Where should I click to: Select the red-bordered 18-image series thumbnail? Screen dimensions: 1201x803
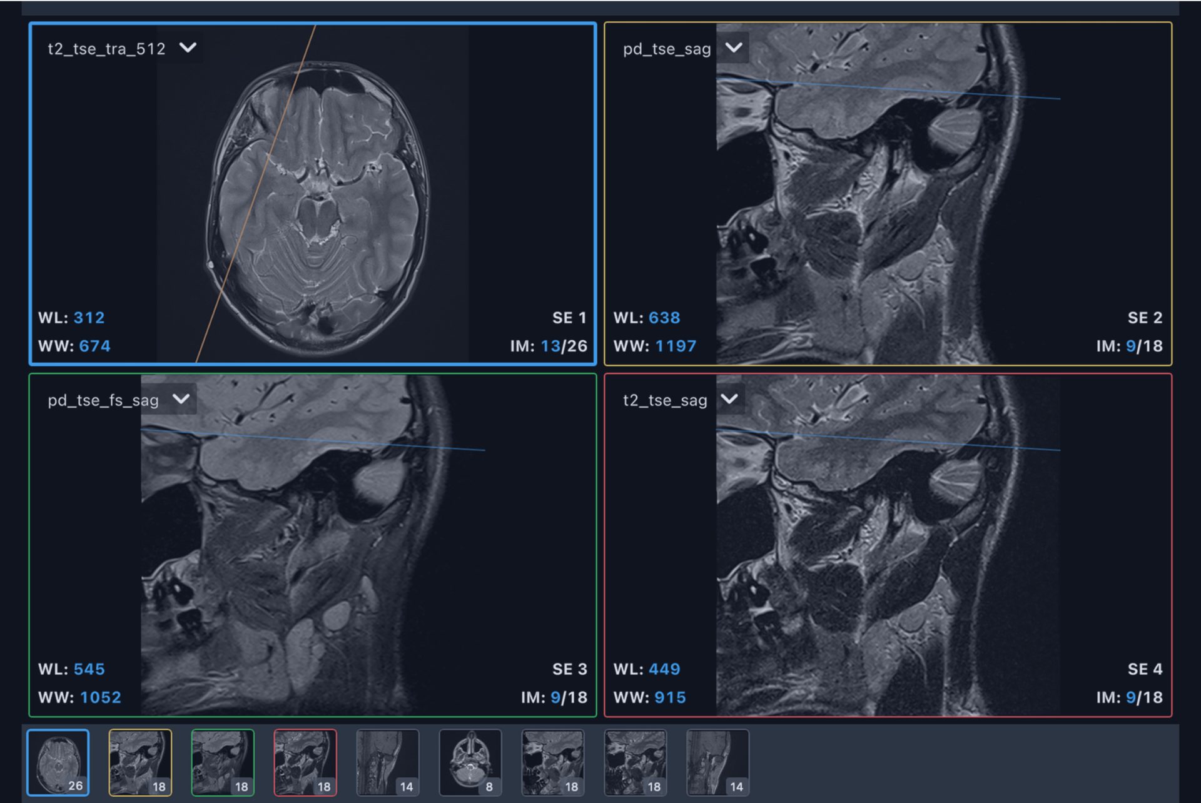coord(305,762)
